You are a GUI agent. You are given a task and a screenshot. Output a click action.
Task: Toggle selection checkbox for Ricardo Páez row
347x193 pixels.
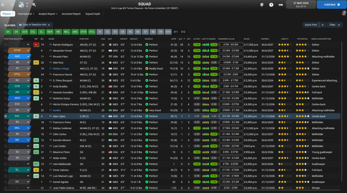tap(6, 56)
